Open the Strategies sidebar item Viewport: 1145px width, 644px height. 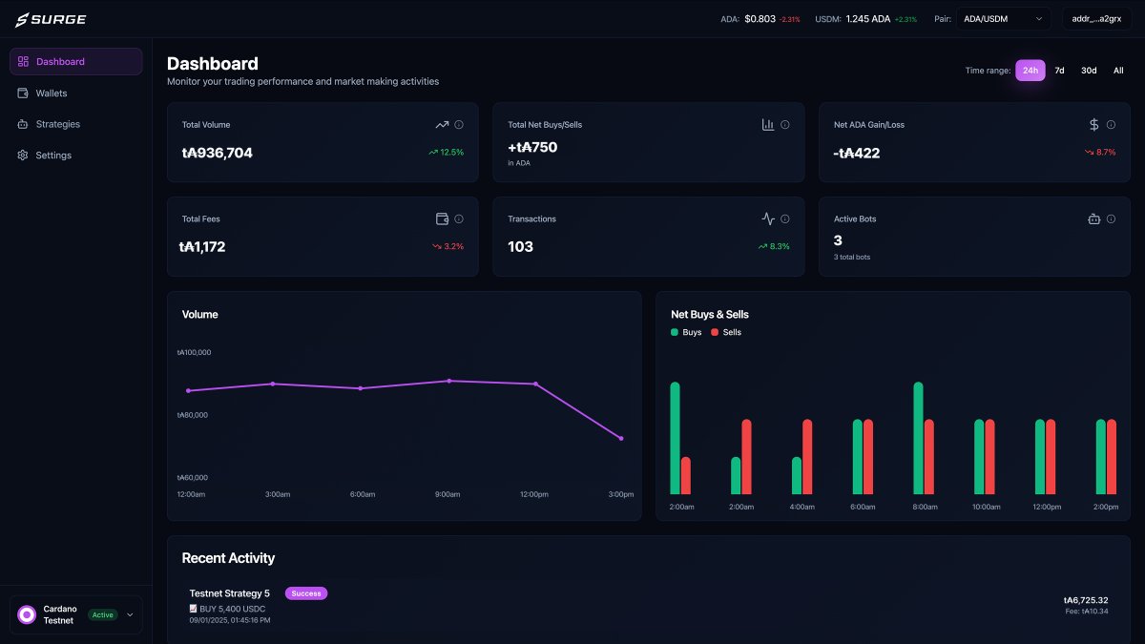click(x=76, y=124)
